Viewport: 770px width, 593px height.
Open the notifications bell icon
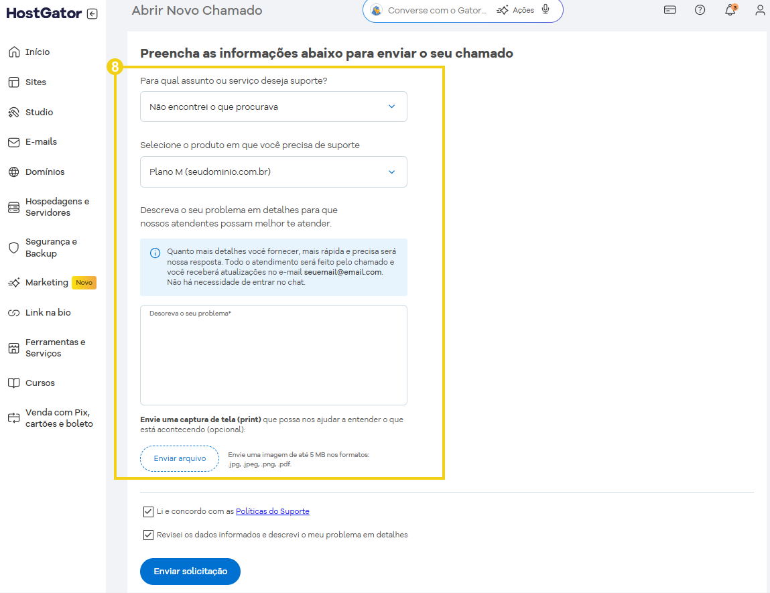[730, 10]
